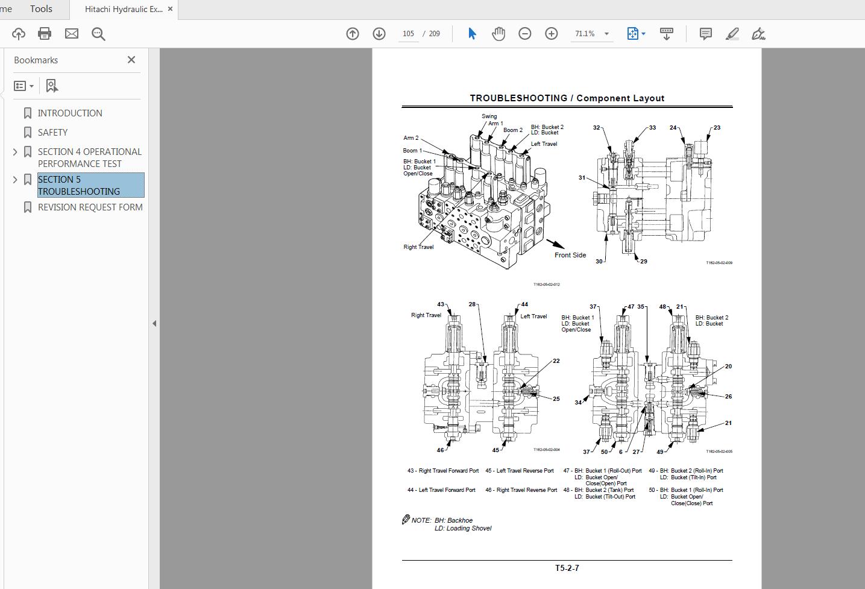Toggle the hand panning tool
The width and height of the screenshot is (865, 589).
(499, 33)
